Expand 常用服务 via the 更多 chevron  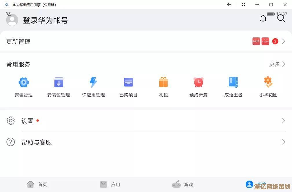click(x=284, y=64)
